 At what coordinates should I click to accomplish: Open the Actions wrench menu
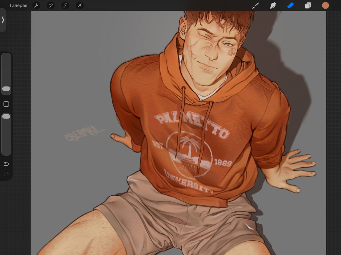[36, 5]
